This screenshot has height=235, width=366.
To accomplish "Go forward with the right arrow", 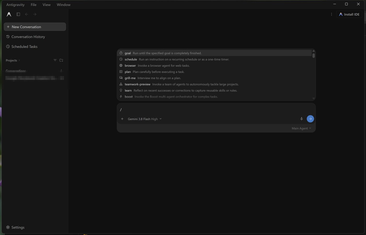I will (x=35, y=14).
